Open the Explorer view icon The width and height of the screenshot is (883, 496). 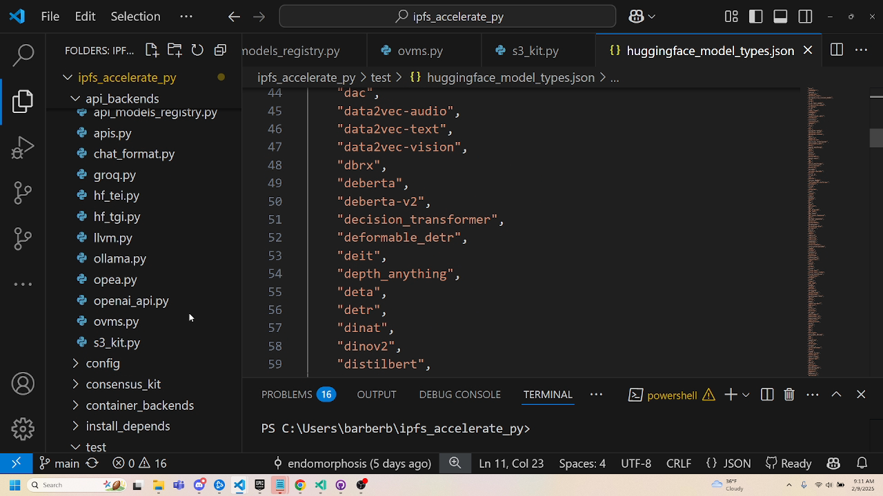tap(23, 101)
